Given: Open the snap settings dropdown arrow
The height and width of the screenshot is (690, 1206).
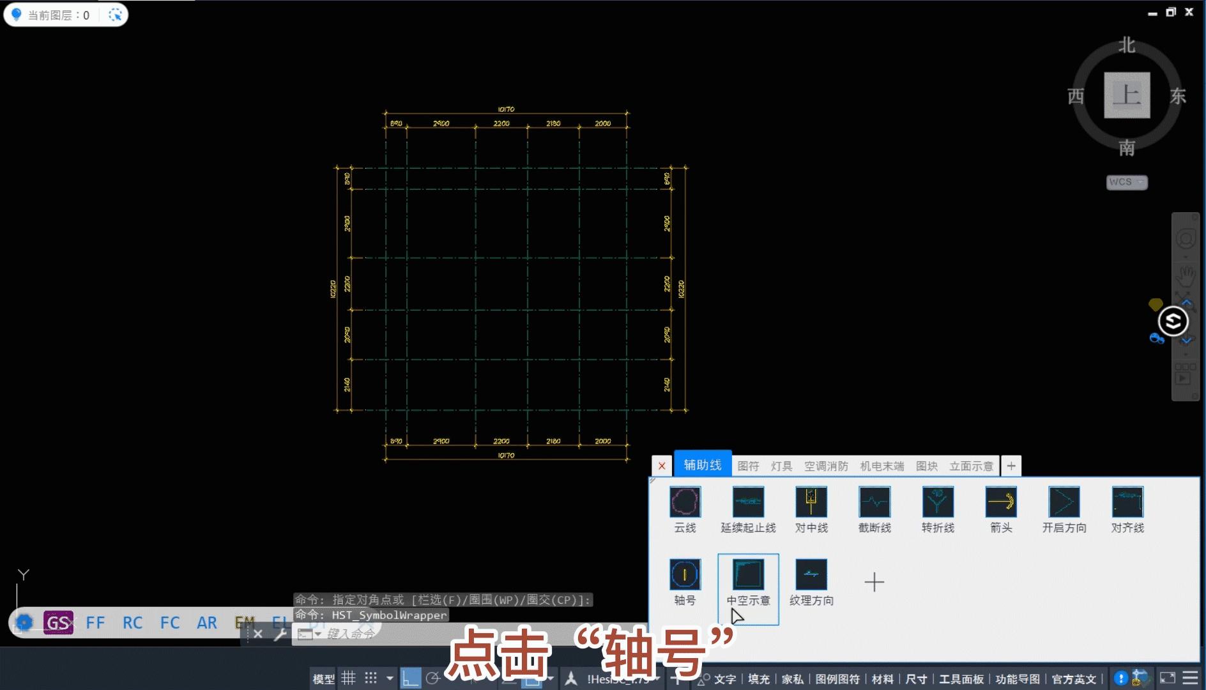Looking at the screenshot, I should tap(390, 678).
